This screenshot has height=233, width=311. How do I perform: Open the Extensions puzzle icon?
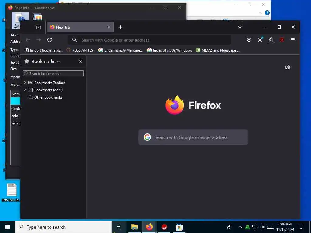coord(271,40)
